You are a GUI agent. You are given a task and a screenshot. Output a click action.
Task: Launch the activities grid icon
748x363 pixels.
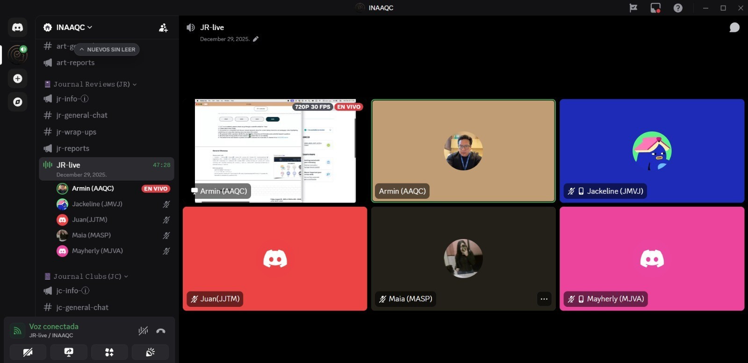(x=109, y=352)
